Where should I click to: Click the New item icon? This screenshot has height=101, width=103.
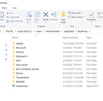[x=69, y=13]
